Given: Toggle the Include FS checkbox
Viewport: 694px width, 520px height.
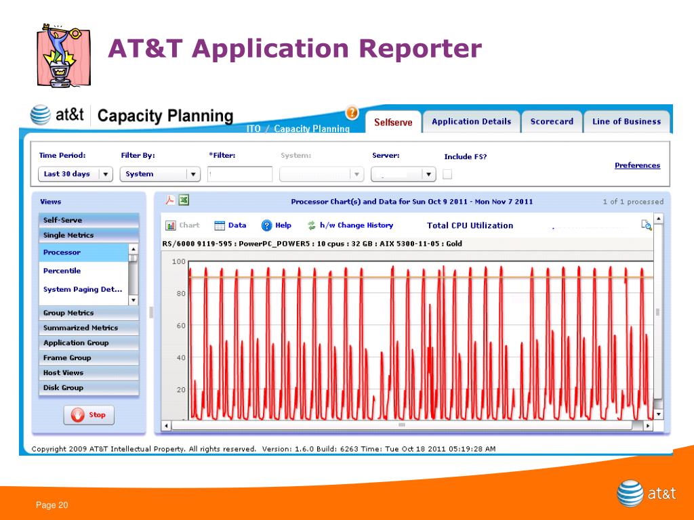Looking at the screenshot, I should [x=447, y=174].
